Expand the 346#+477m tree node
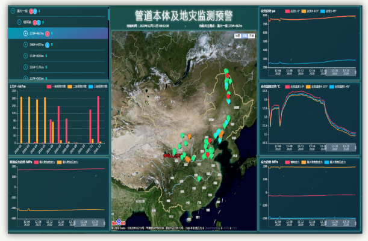Viewport: 368px width, 241px height. pos(25,44)
